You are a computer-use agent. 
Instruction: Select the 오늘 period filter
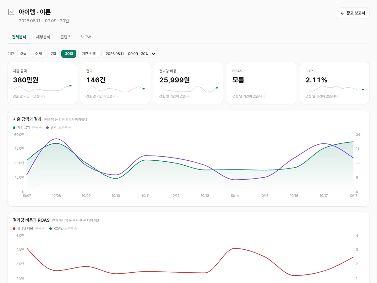(x=23, y=54)
